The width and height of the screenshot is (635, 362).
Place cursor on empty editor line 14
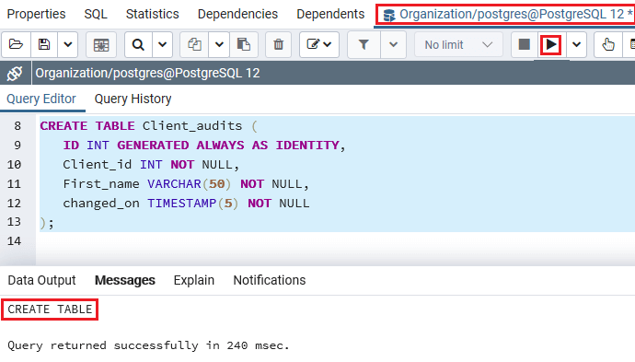(335, 241)
